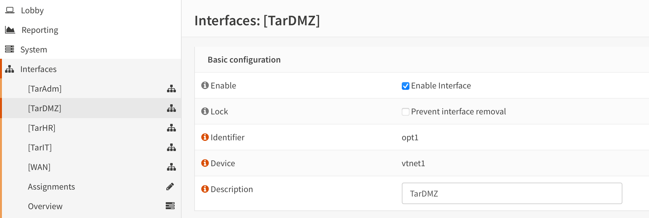Viewport: 649px width, 218px height.
Task: Click the Description text field
Action: coord(512,193)
